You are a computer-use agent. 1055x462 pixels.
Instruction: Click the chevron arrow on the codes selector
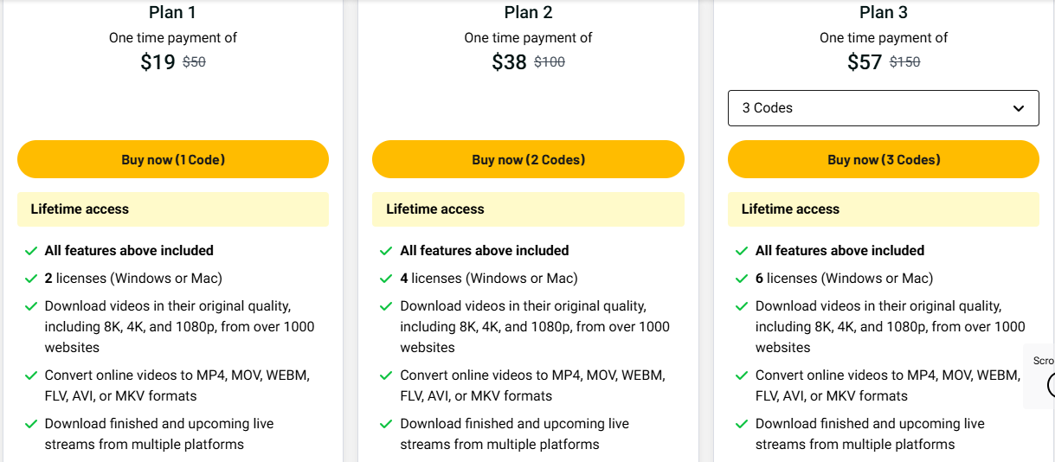(x=1018, y=108)
